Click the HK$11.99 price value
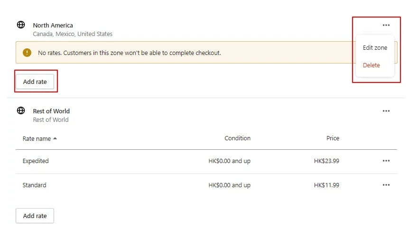 click(x=326, y=185)
